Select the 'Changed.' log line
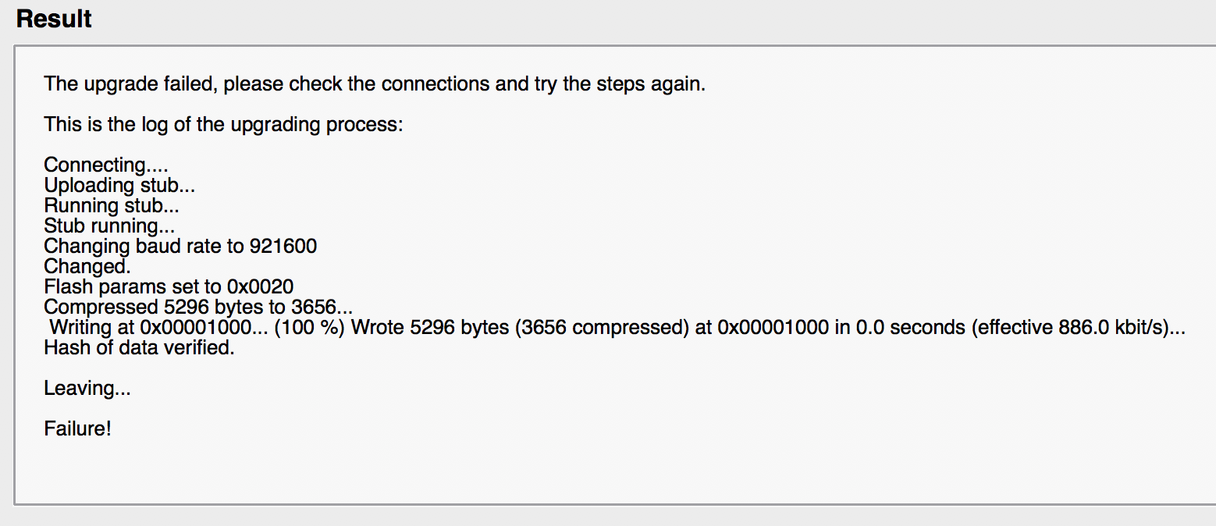Viewport: 1216px width, 526px height. tap(87, 266)
